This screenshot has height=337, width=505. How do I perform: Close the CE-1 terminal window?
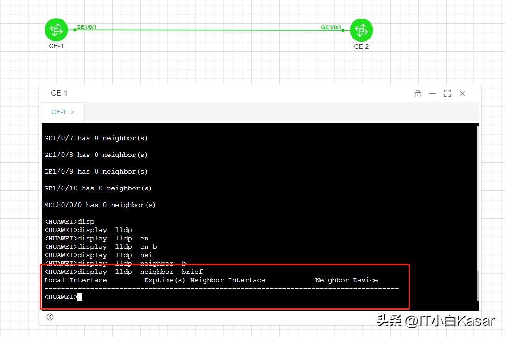(x=462, y=93)
